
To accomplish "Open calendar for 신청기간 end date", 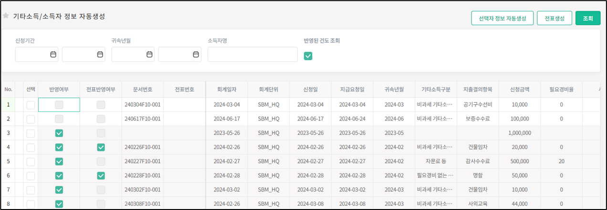I will pos(100,54).
